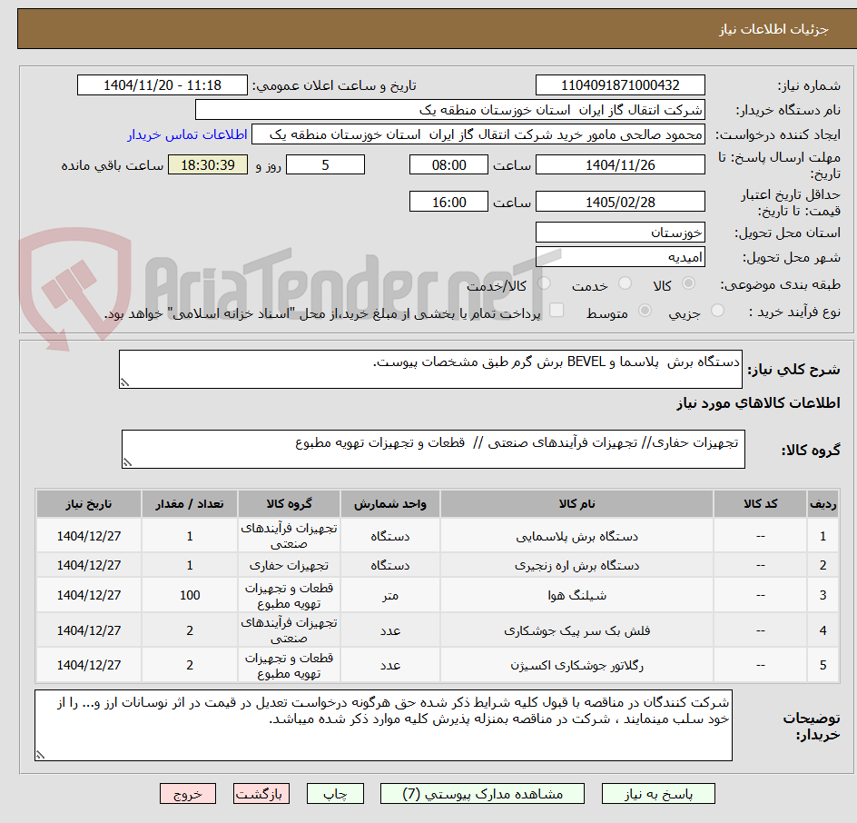This screenshot has height=823, width=857.
Task: Click the خروج exit button
Action: point(187,793)
